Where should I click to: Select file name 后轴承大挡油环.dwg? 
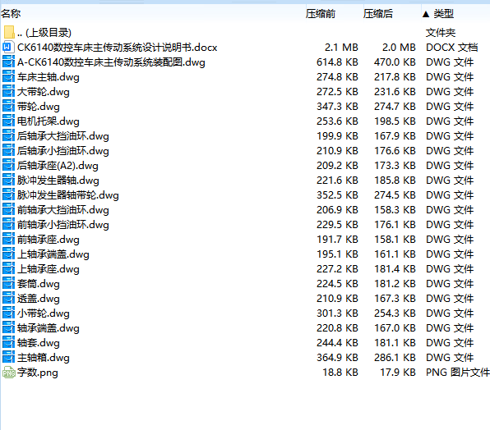[63, 136]
